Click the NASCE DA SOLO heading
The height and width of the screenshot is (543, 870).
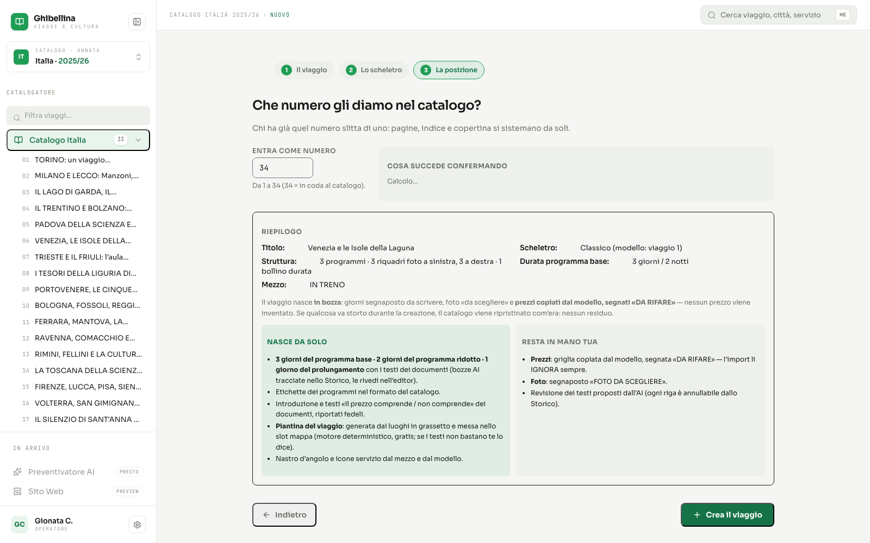297,342
